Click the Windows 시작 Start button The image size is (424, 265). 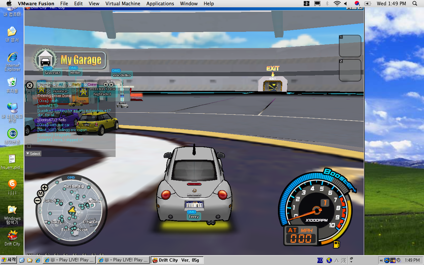9,260
